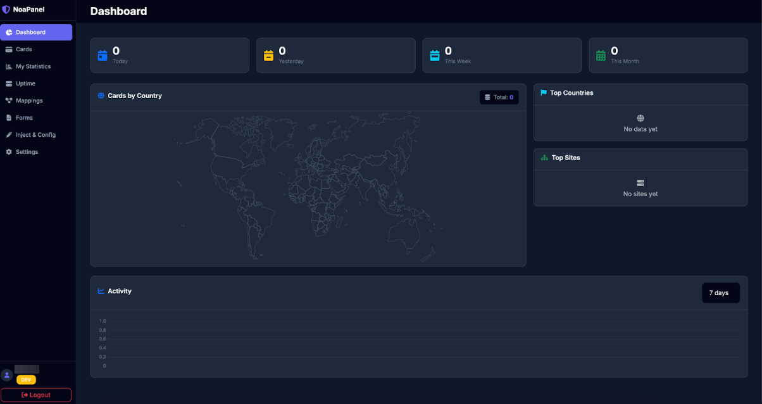Click the Cards icon in the sidebar

(9, 49)
